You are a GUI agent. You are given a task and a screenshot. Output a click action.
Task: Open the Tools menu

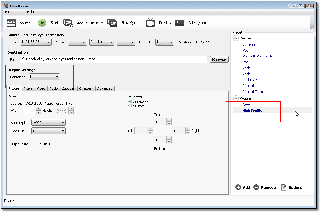coord(19,12)
